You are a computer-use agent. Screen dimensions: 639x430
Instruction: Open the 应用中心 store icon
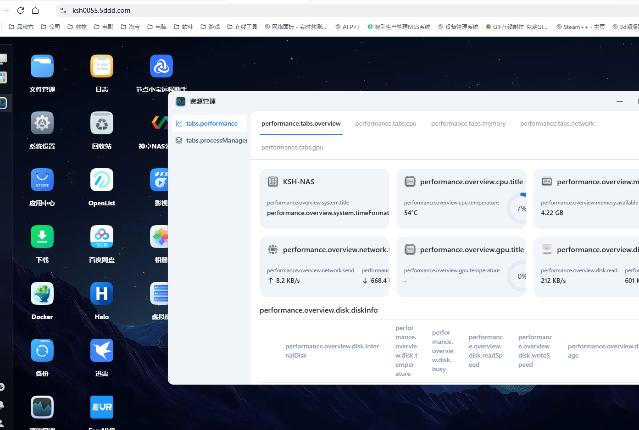(x=42, y=180)
